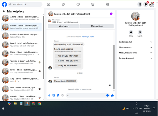Open the purple conversation info icon

111,14
